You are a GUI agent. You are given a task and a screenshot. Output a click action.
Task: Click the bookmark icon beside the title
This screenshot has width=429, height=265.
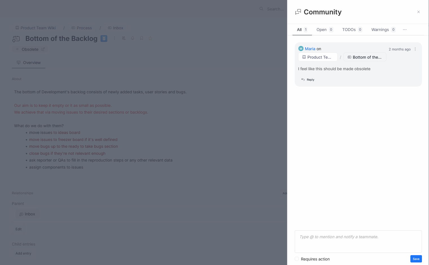click(142, 38)
